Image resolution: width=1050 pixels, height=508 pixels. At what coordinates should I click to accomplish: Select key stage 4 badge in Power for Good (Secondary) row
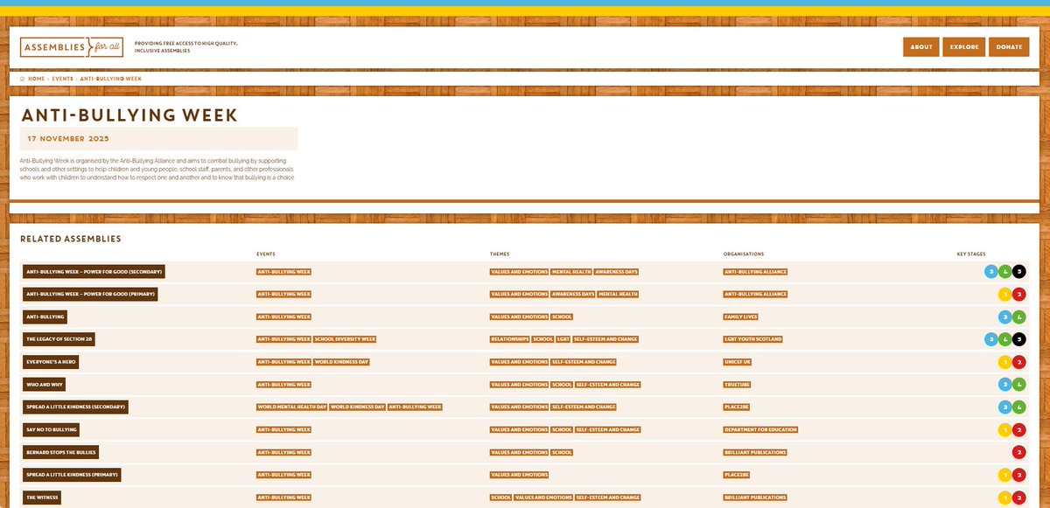point(1005,271)
